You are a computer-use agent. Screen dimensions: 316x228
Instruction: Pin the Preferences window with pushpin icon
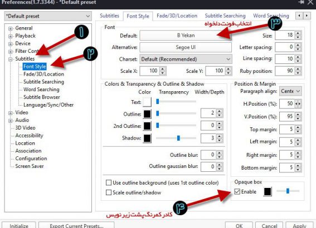[301, 2]
